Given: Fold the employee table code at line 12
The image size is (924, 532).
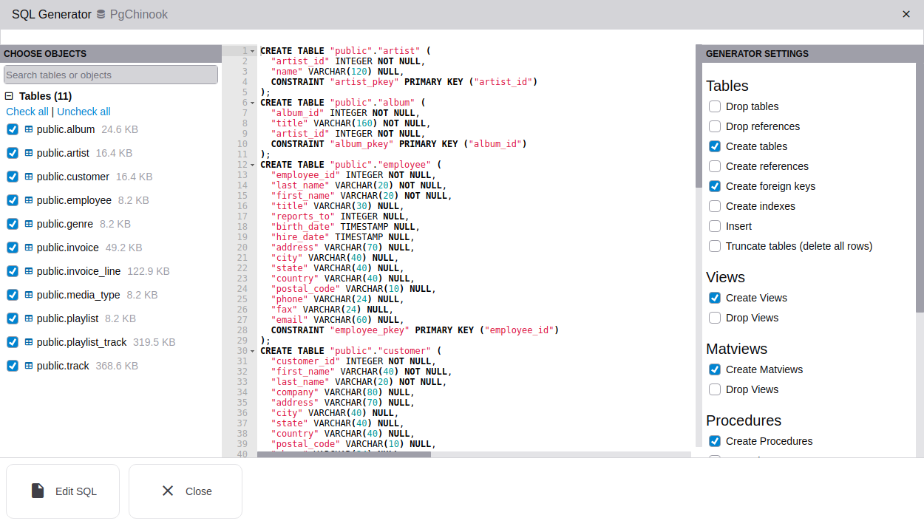Looking at the screenshot, I should pos(253,165).
